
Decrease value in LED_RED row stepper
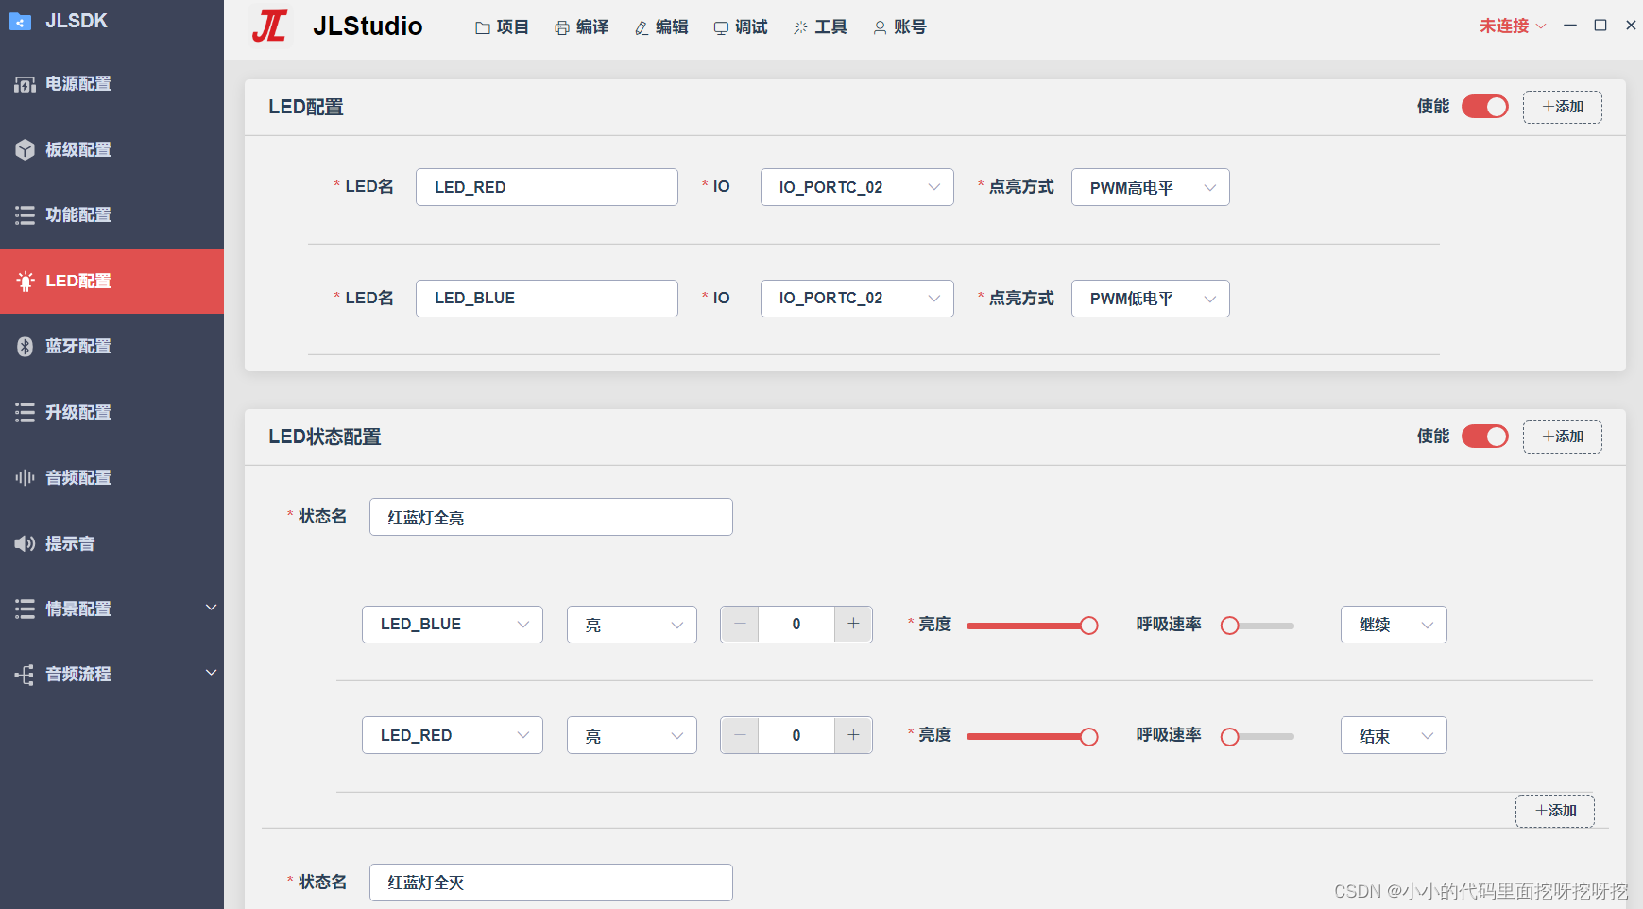click(x=740, y=735)
